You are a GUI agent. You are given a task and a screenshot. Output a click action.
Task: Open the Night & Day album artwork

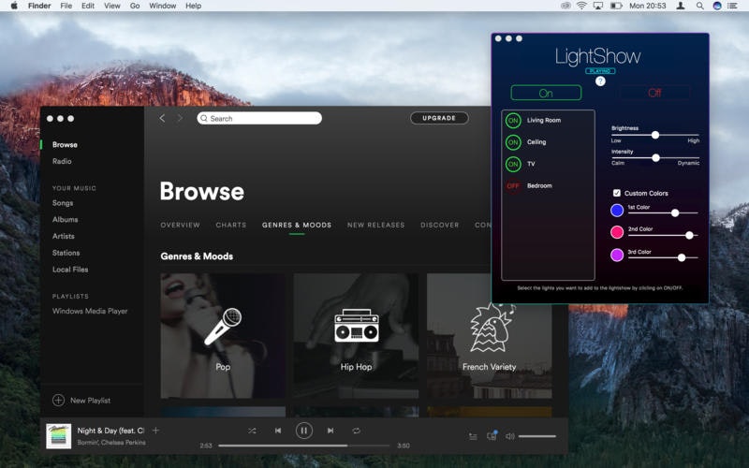[58, 436]
